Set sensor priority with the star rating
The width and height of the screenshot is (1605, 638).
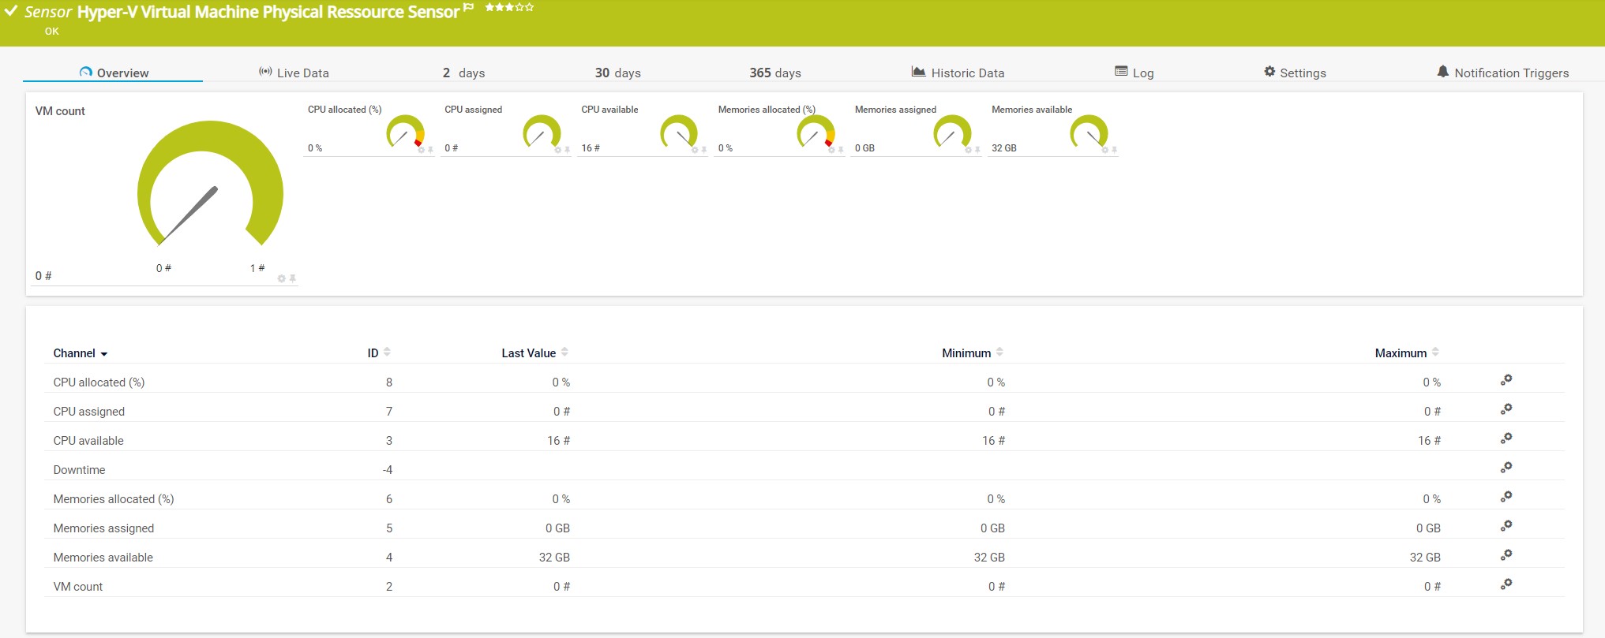pyautogui.click(x=509, y=8)
